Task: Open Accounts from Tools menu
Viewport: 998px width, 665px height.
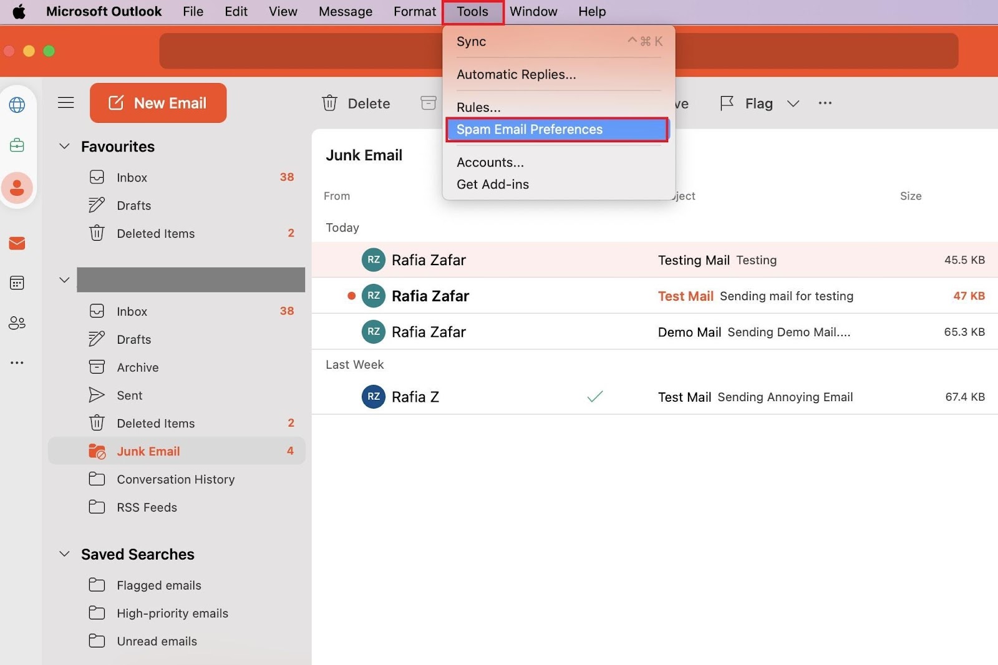Action: tap(558, 162)
